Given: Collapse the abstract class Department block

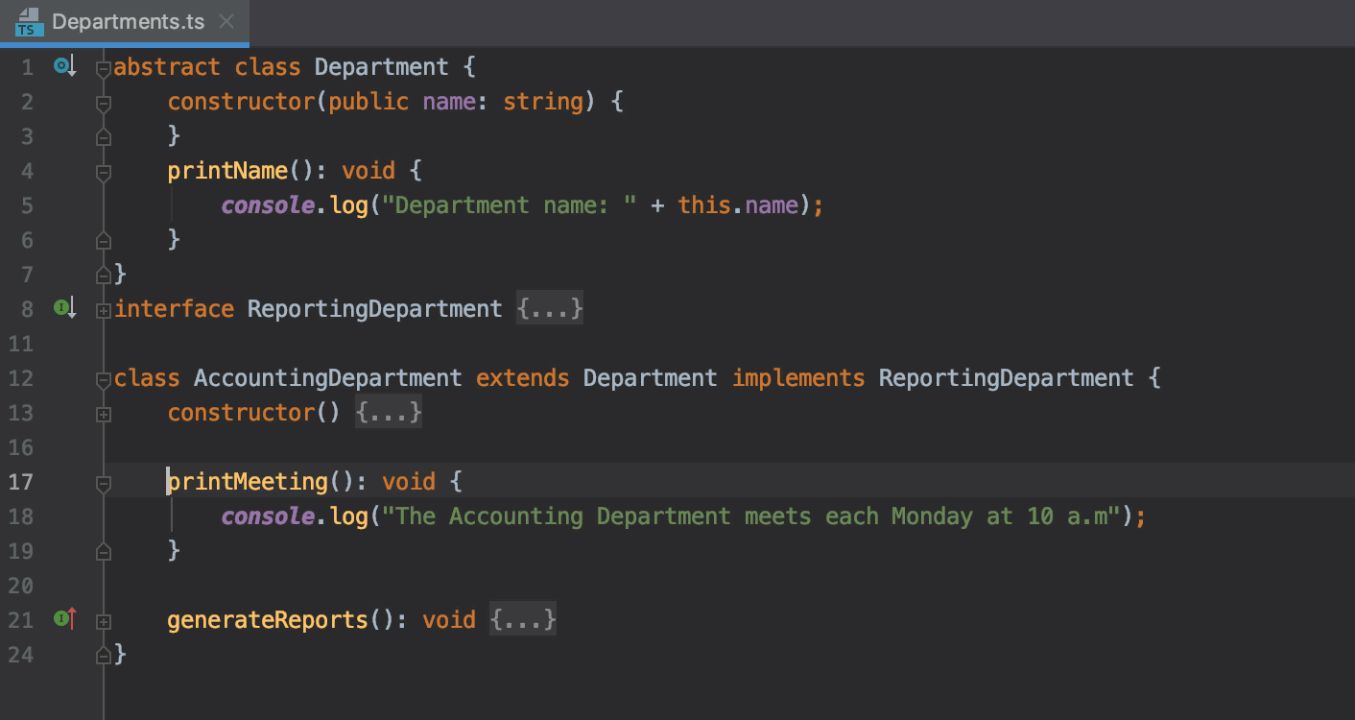Looking at the screenshot, I should click(104, 67).
